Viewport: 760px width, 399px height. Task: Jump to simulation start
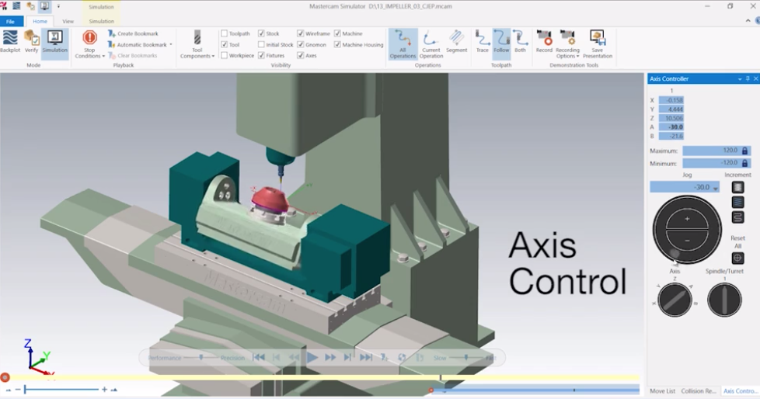pyautogui.click(x=259, y=357)
